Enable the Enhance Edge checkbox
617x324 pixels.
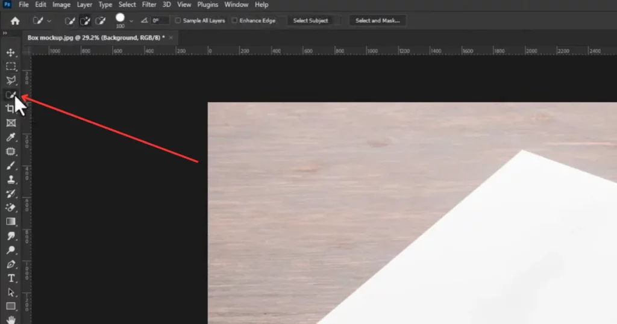[x=234, y=20]
